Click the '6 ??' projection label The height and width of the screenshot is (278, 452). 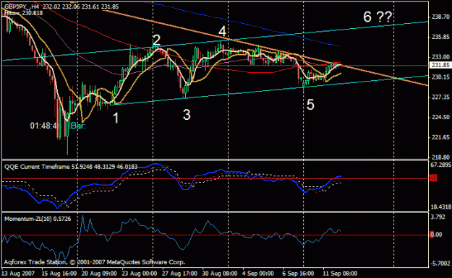378,17
